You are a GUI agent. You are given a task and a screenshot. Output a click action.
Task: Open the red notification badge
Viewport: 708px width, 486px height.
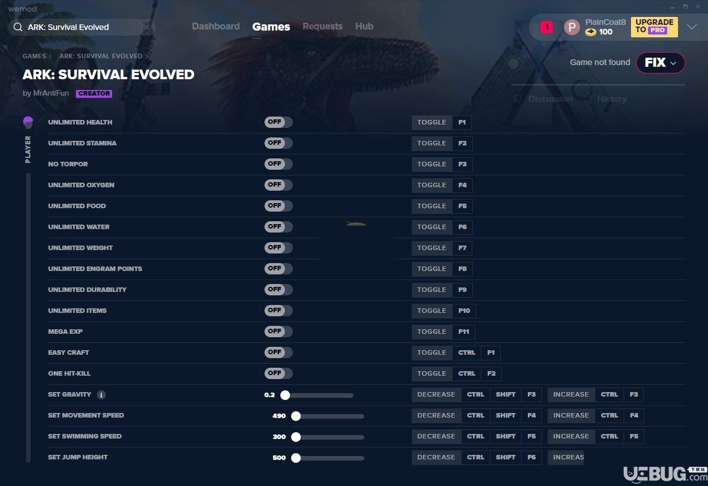click(546, 27)
